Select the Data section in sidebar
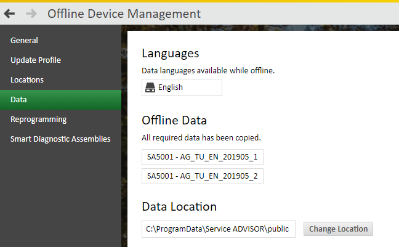The image size is (399, 247). click(x=60, y=100)
